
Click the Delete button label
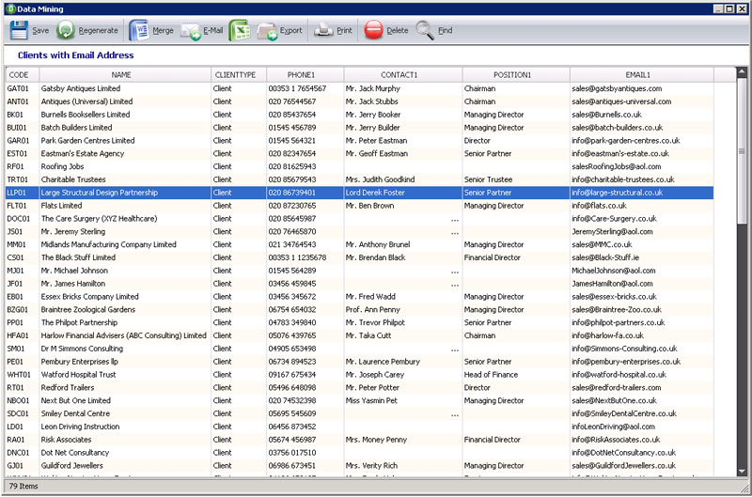point(398,30)
